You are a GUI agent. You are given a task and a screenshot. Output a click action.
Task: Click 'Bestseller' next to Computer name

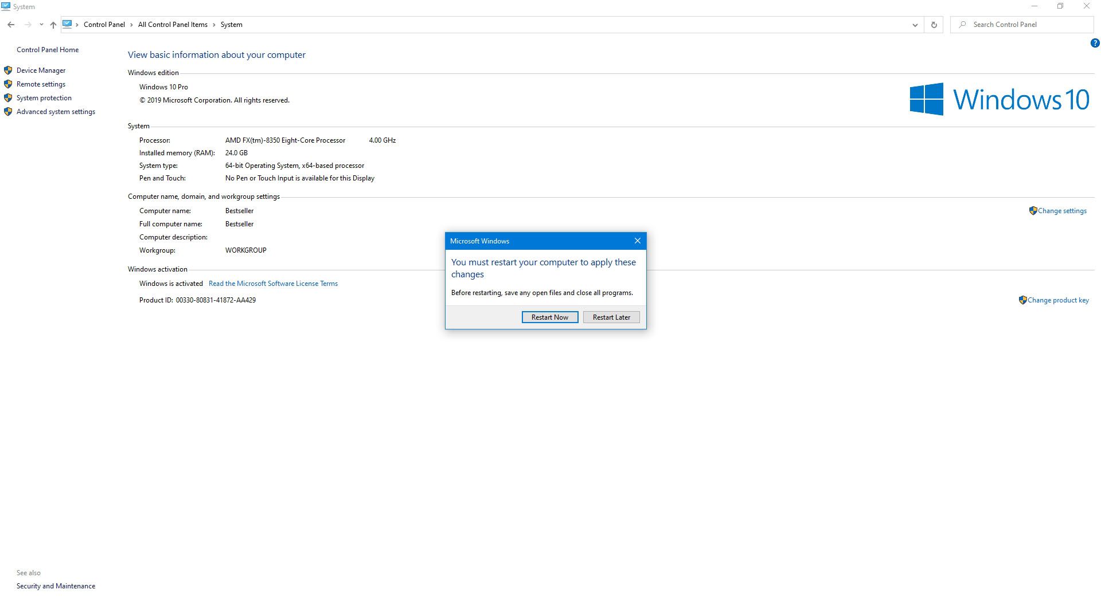click(x=239, y=211)
